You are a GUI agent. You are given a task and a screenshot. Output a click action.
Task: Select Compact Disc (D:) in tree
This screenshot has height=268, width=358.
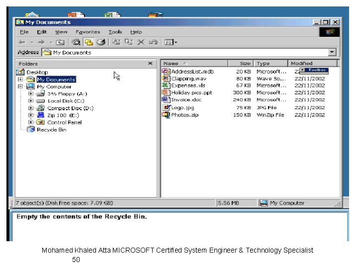pos(70,108)
